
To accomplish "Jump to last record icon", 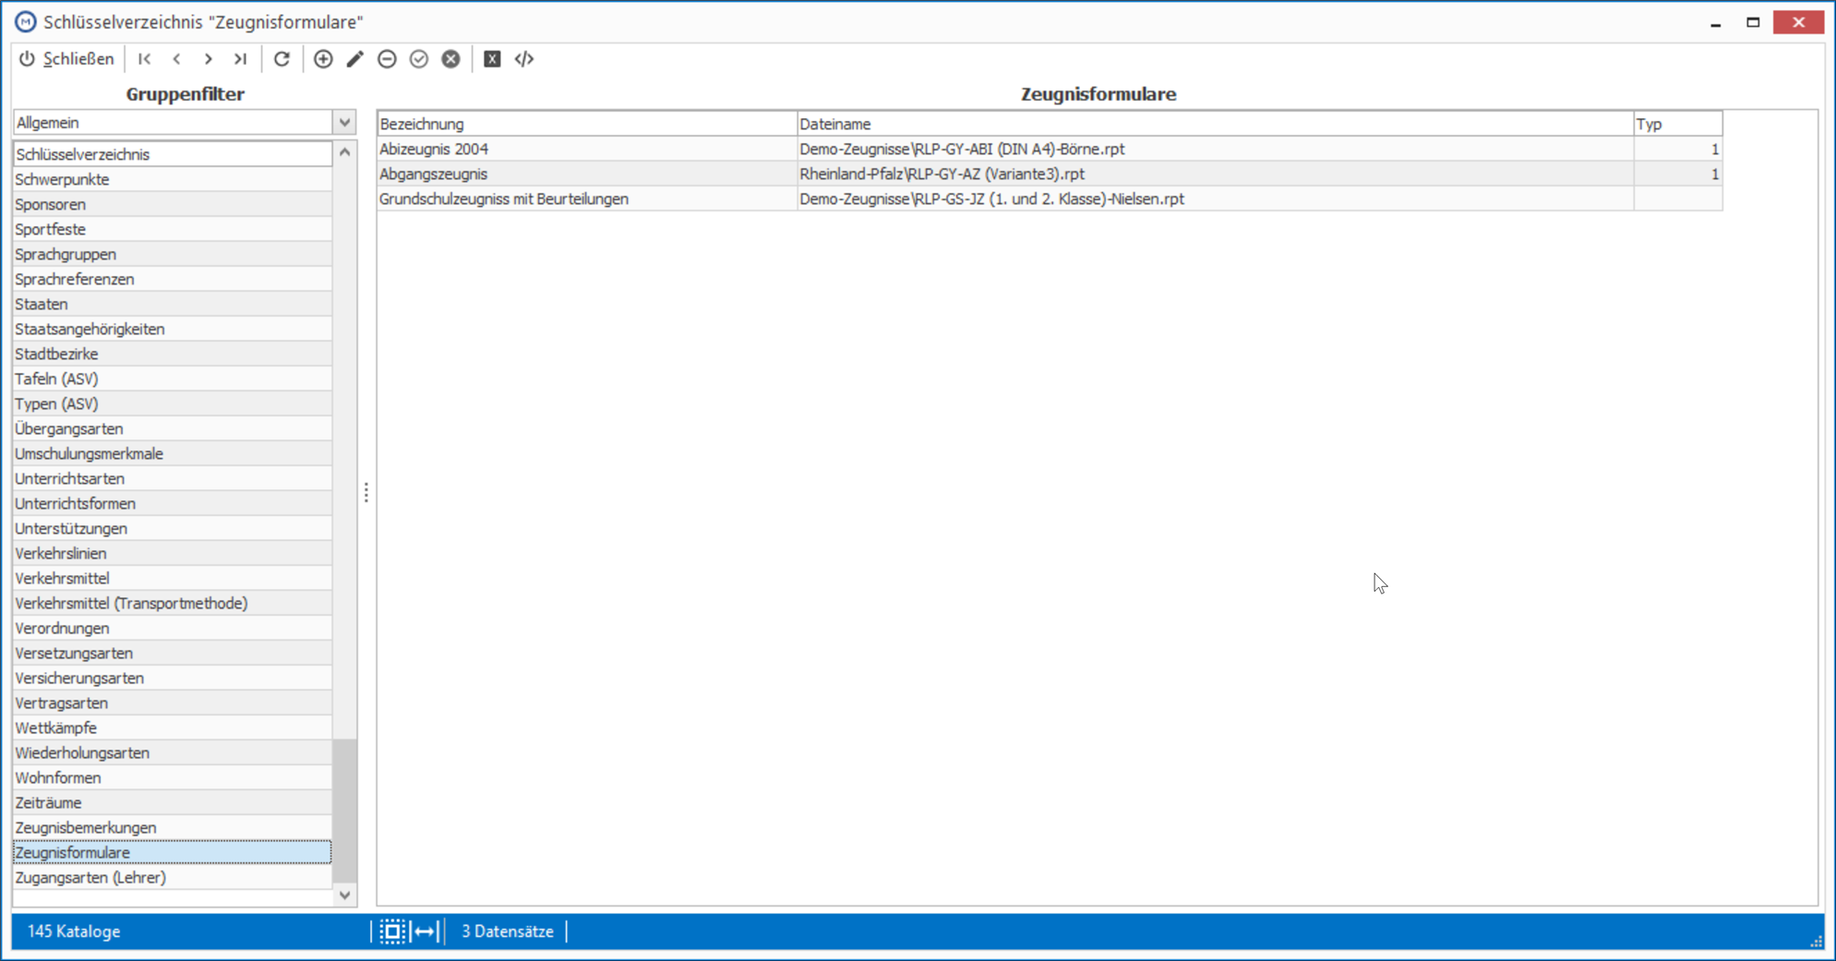I will [240, 59].
